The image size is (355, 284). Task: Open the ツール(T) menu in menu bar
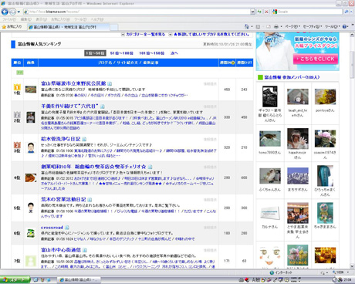click(80, 19)
